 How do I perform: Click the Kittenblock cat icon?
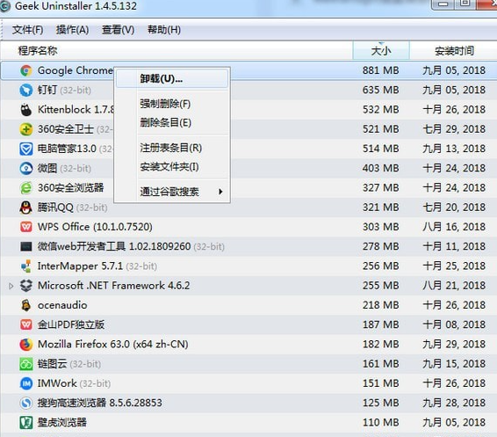tap(26, 110)
